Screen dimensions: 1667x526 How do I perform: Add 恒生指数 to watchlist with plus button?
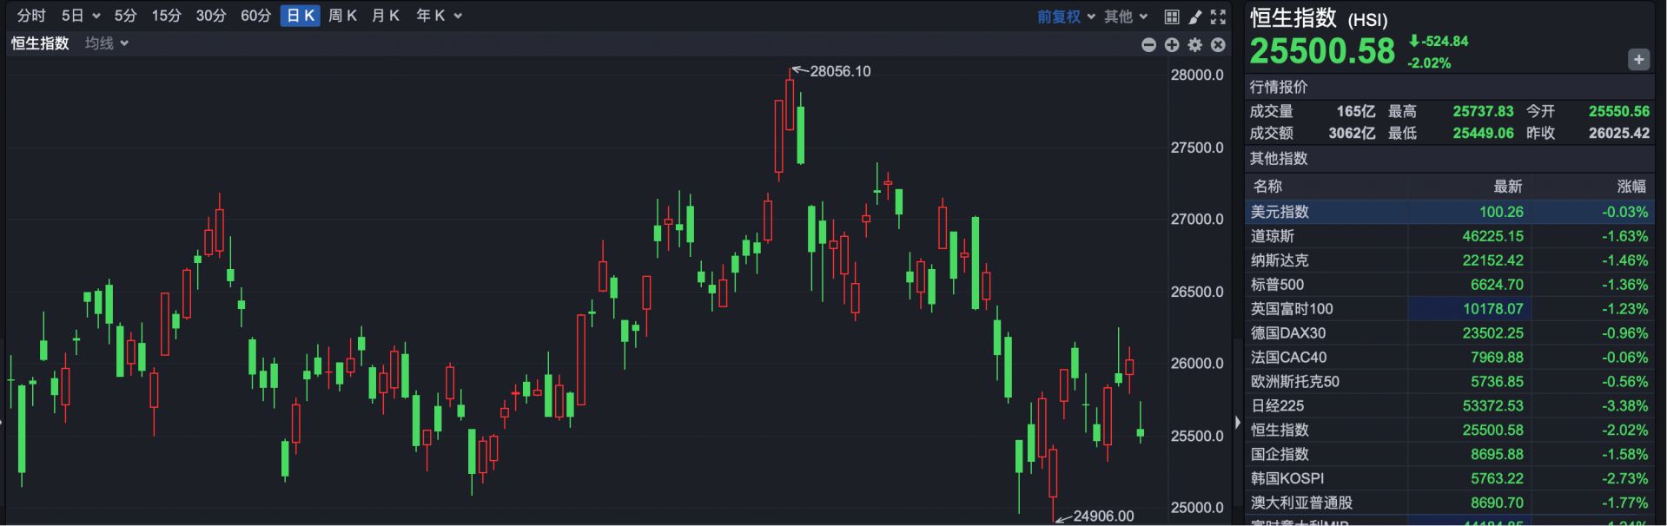click(x=1638, y=60)
